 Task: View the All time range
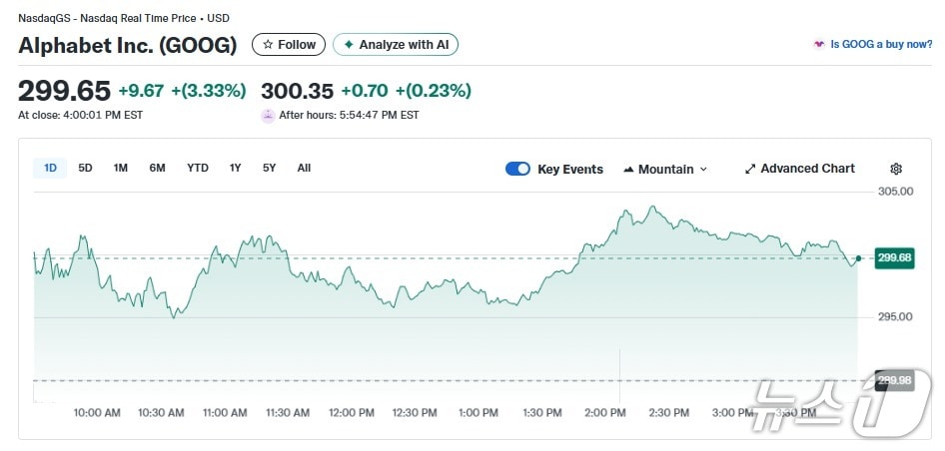(x=304, y=168)
